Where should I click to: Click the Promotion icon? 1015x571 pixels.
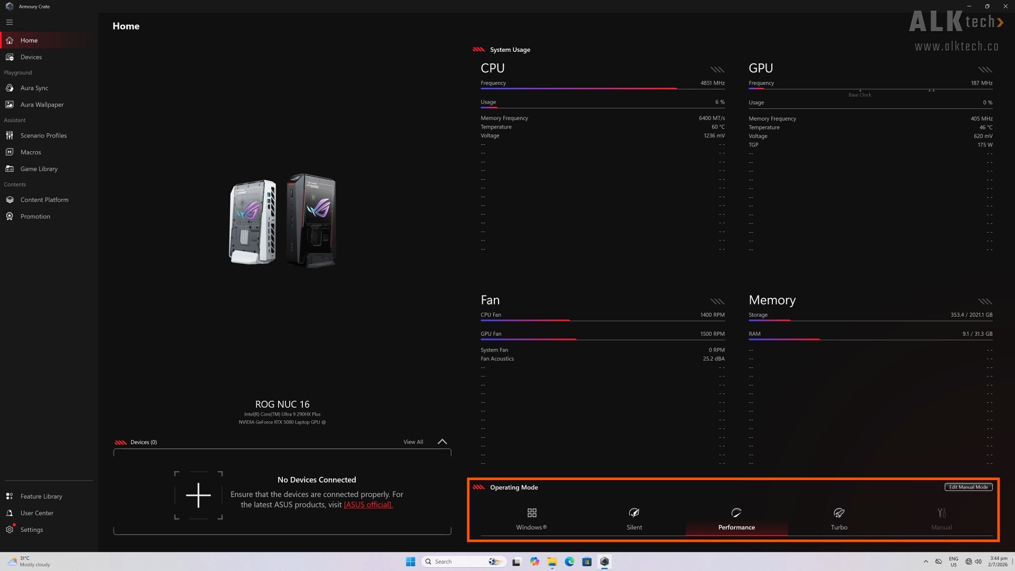point(10,216)
